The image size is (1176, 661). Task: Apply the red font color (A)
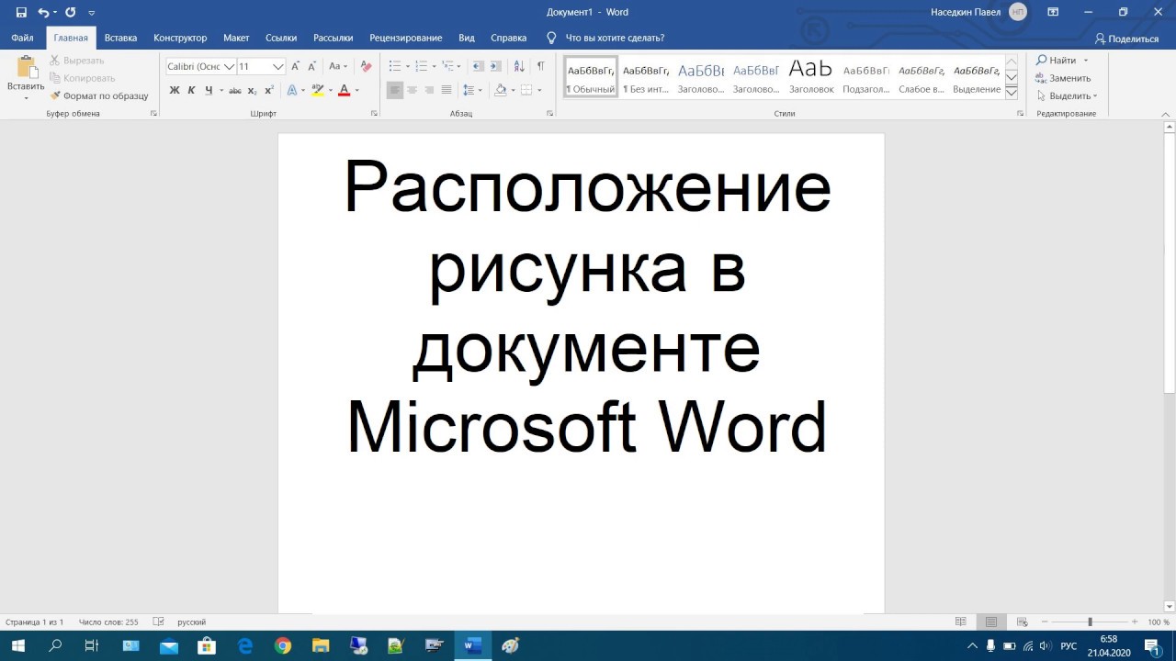point(344,90)
